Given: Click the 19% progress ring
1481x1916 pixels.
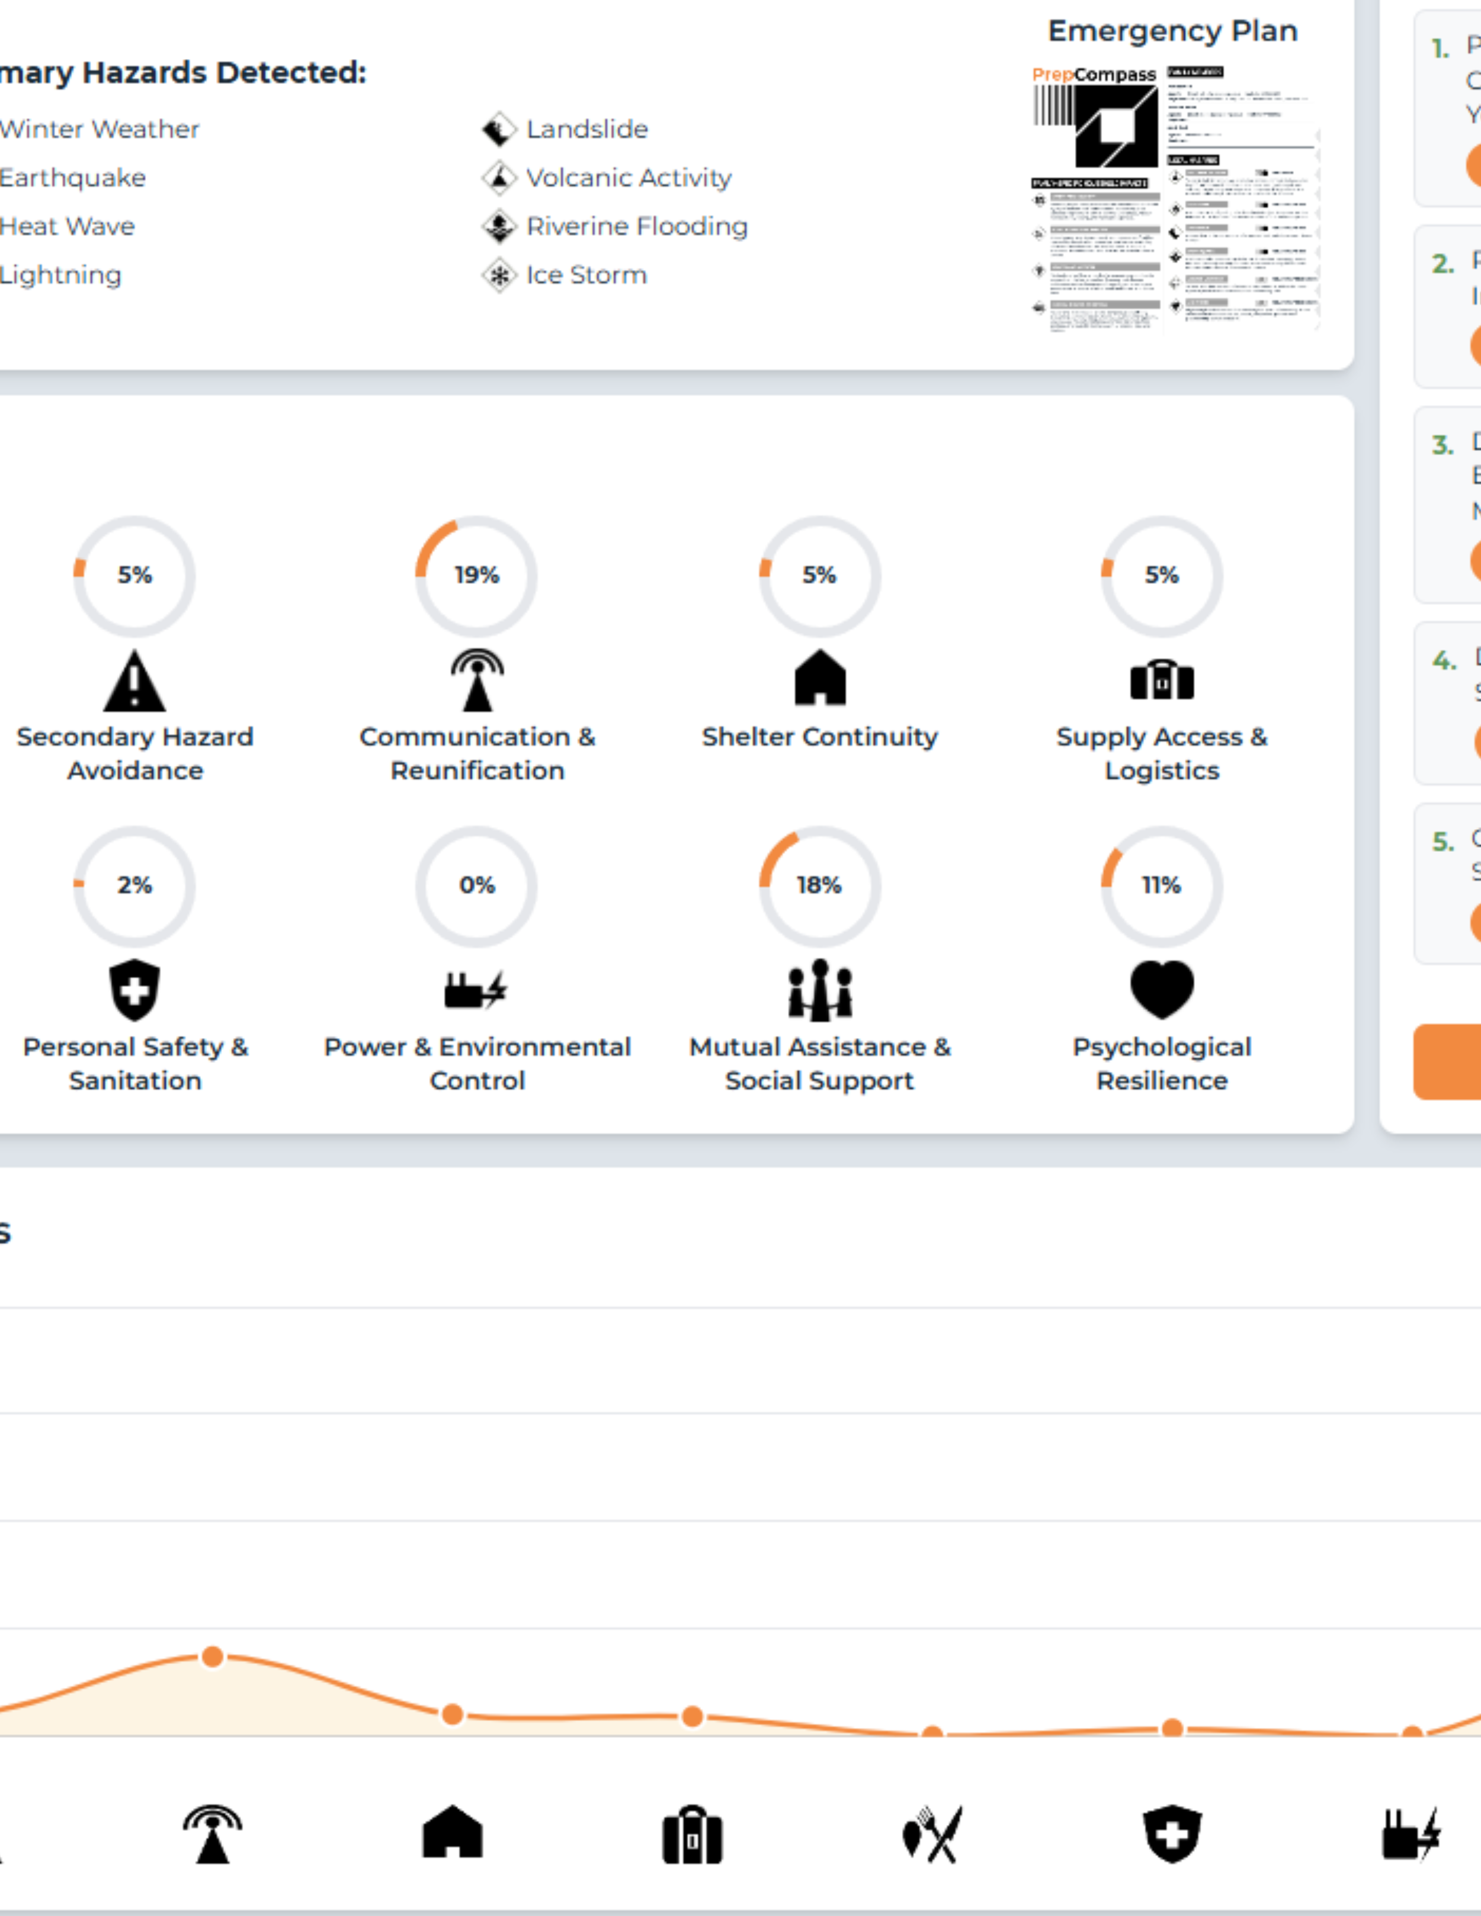Looking at the screenshot, I should (476, 576).
